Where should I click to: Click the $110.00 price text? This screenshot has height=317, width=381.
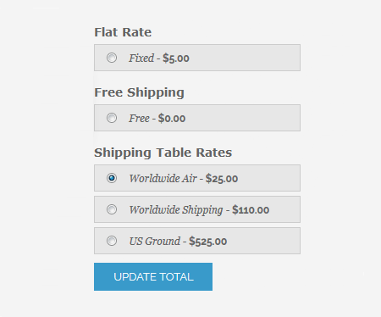click(251, 210)
